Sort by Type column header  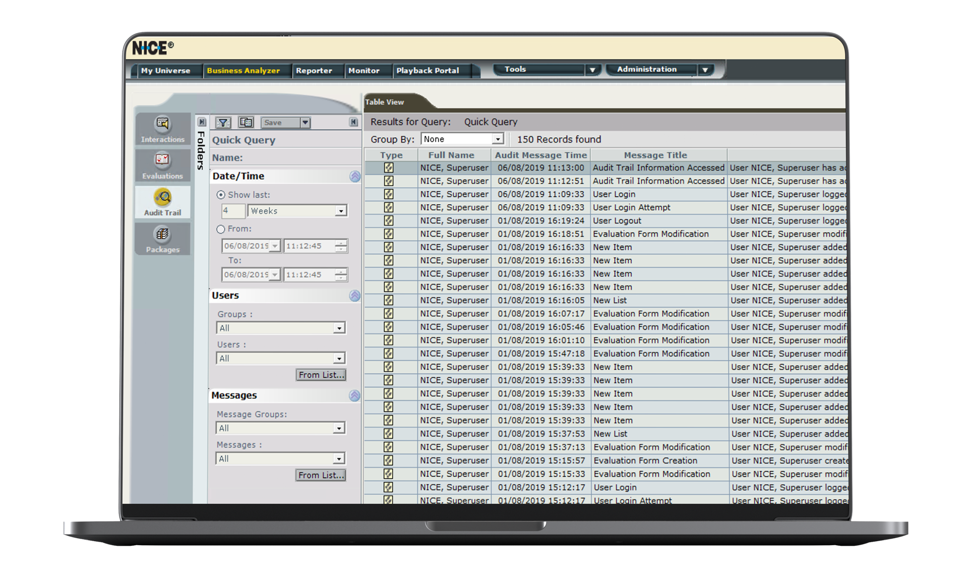click(x=391, y=155)
